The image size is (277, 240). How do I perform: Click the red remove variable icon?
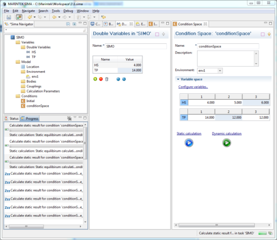pos(101,79)
